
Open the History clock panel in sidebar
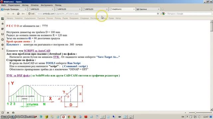tap(2, 40)
